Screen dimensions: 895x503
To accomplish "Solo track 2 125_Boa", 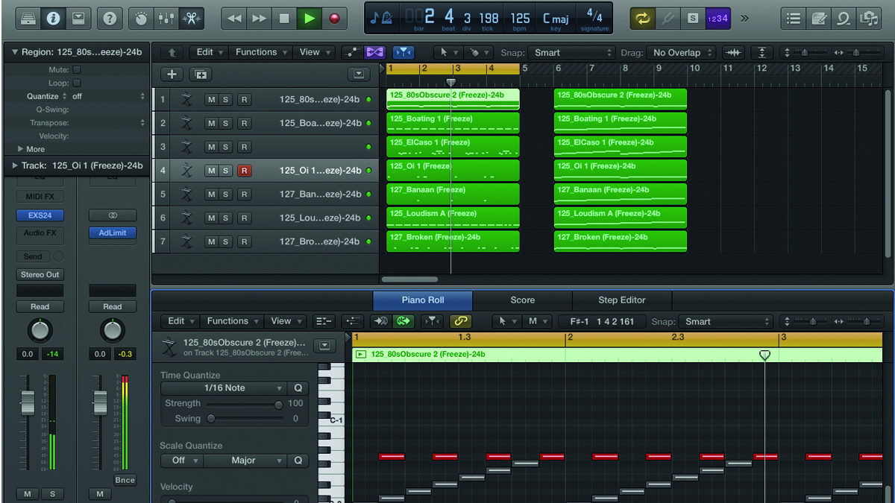I will [x=225, y=123].
